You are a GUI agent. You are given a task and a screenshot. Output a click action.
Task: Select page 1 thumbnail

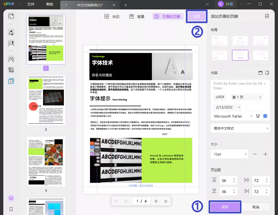click(x=46, y=39)
